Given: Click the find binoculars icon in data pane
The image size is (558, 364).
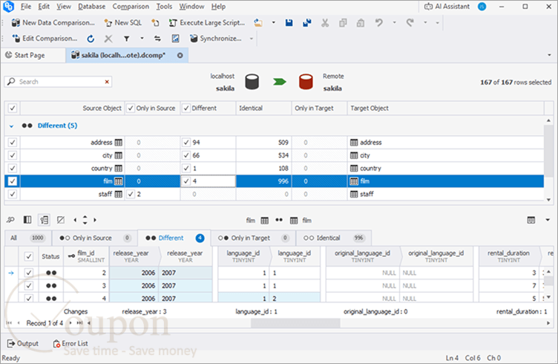Looking at the screenshot, I should pyautogui.click(x=10, y=220).
